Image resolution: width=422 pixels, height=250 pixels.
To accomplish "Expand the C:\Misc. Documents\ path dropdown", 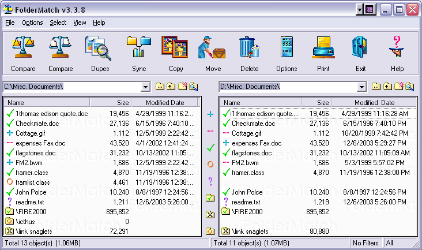I will 145,87.
